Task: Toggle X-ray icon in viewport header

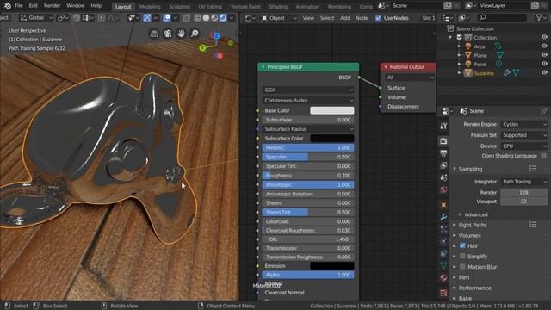Action: point(186,18)
